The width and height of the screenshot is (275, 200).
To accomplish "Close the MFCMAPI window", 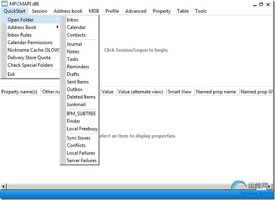I will point(268,5).
